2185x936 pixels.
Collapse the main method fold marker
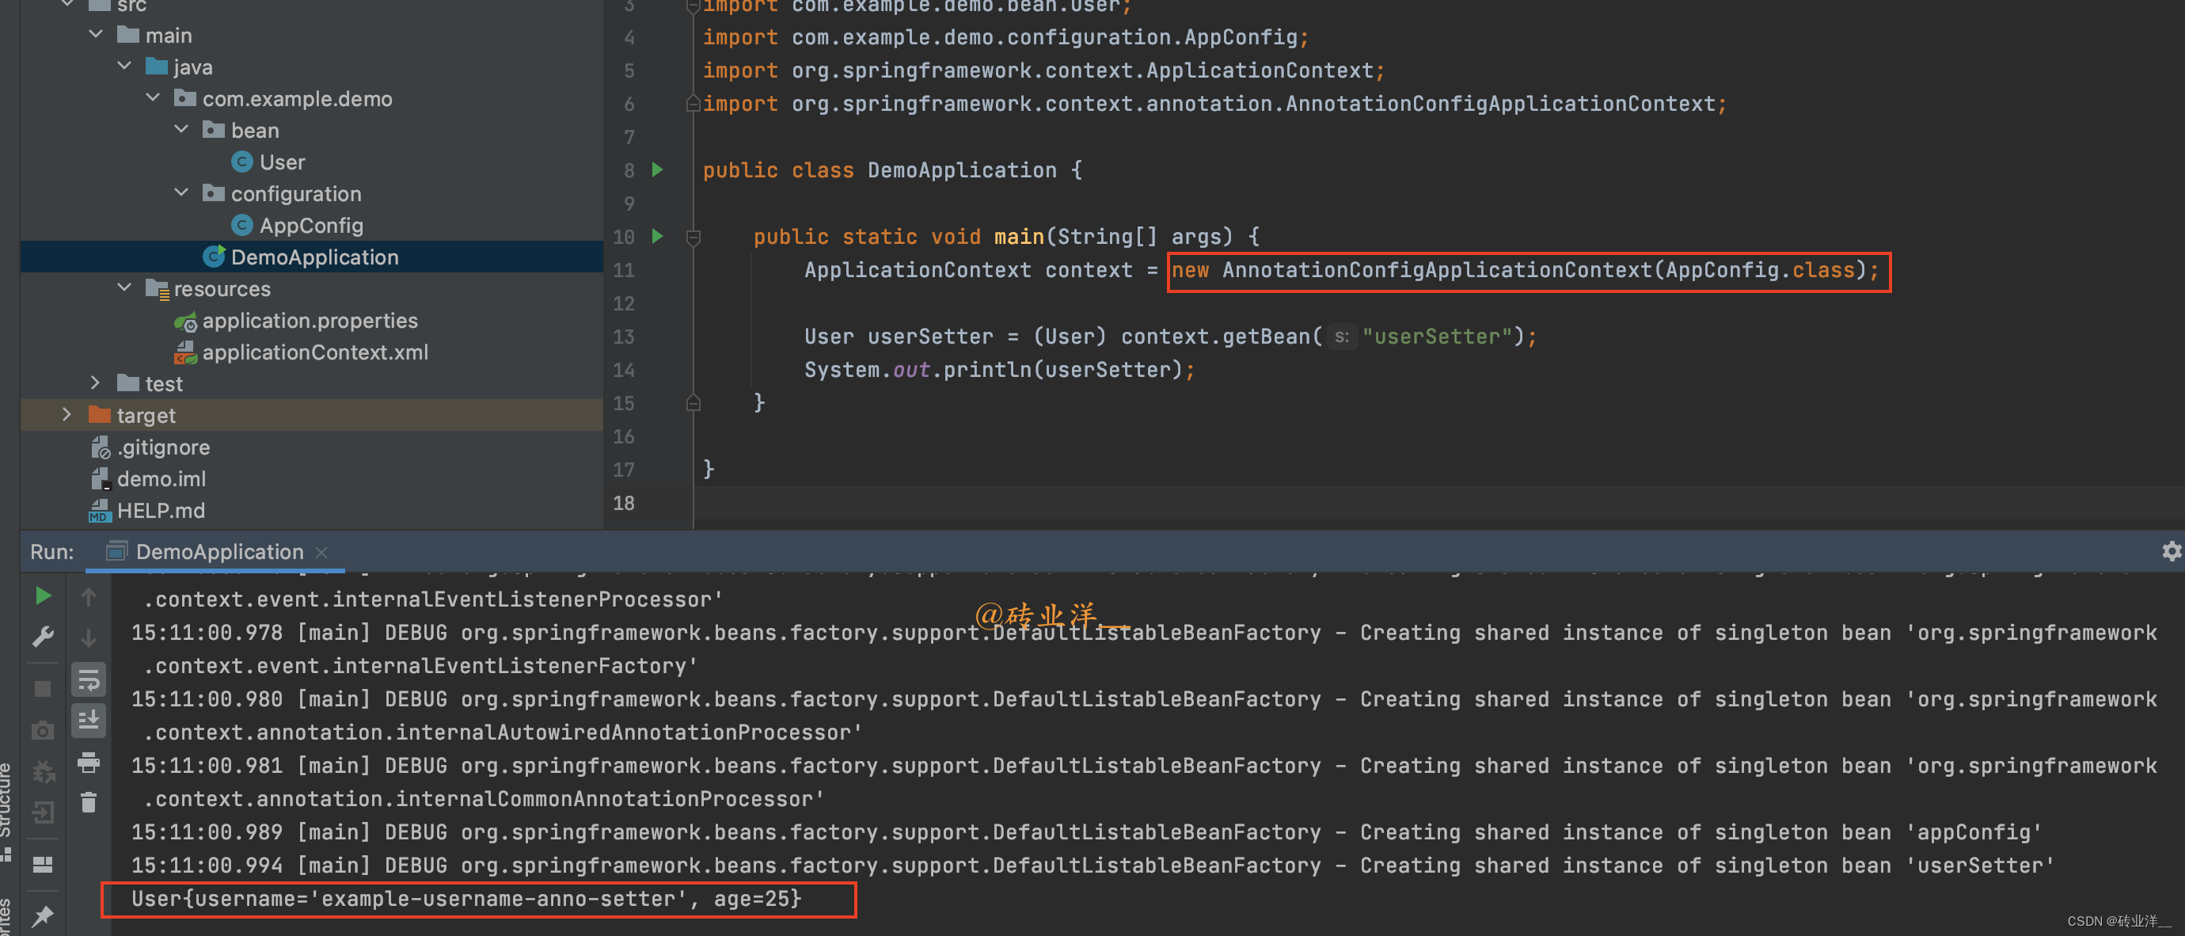pyautogui.click(x=693, y=238)
